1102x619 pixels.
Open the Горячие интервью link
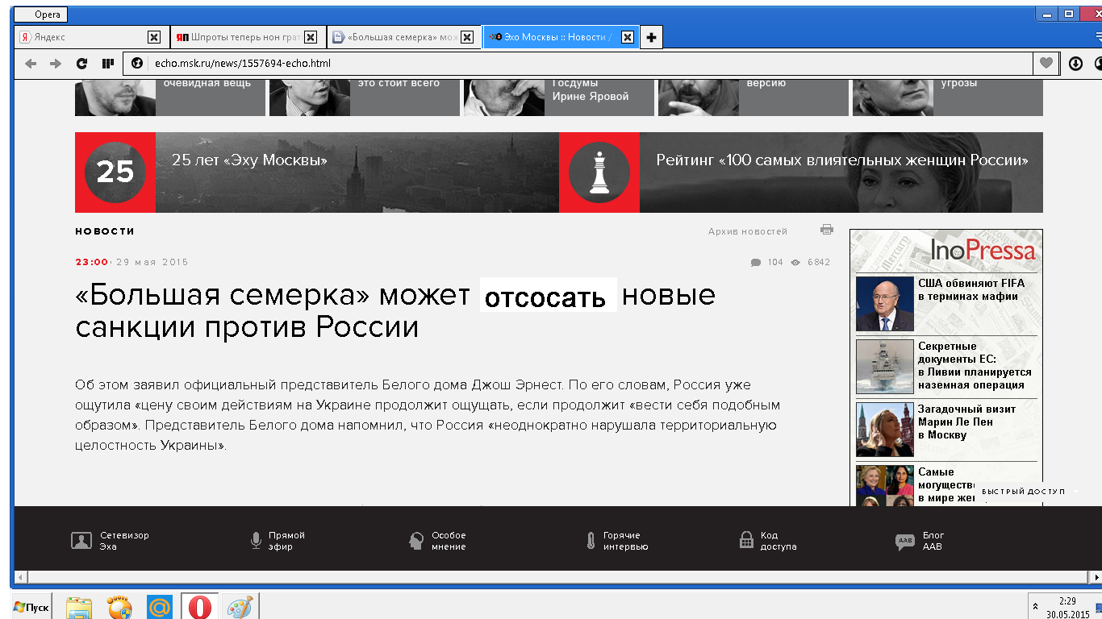(x=625, y=541)
